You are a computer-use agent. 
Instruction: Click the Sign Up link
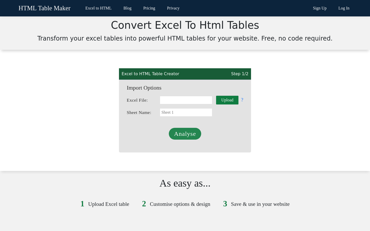(320, 8)
